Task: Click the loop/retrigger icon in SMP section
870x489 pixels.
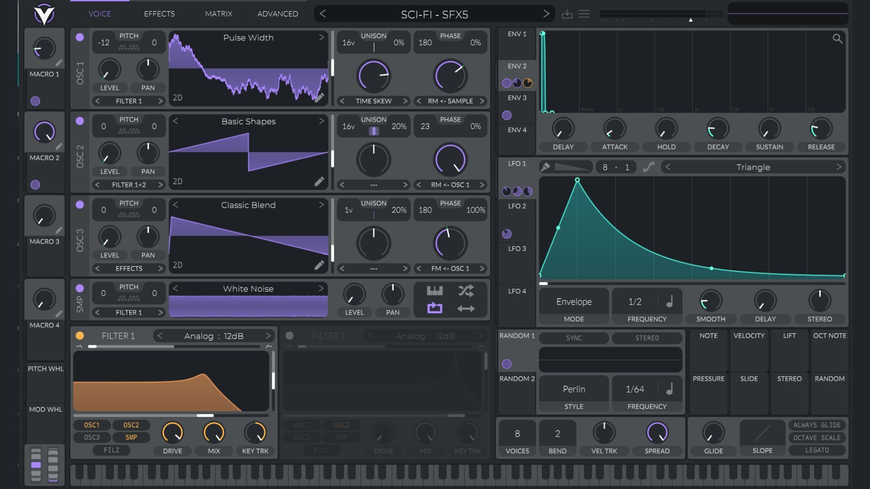Action: pyautogui.click(x=435, y=308)
